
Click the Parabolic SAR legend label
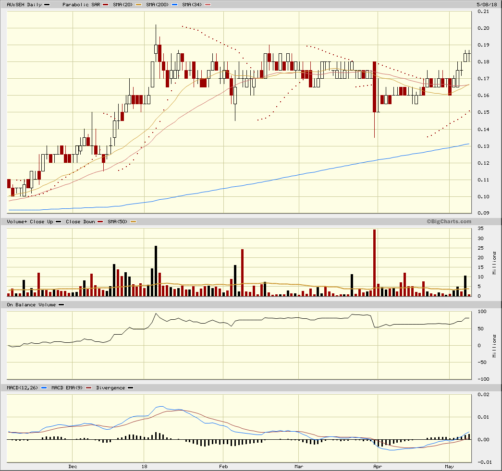click(x=81, y=4)
